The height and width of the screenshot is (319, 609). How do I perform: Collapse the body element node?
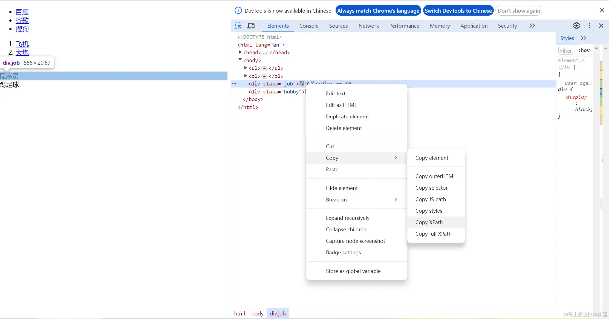[x=240, y=59]
